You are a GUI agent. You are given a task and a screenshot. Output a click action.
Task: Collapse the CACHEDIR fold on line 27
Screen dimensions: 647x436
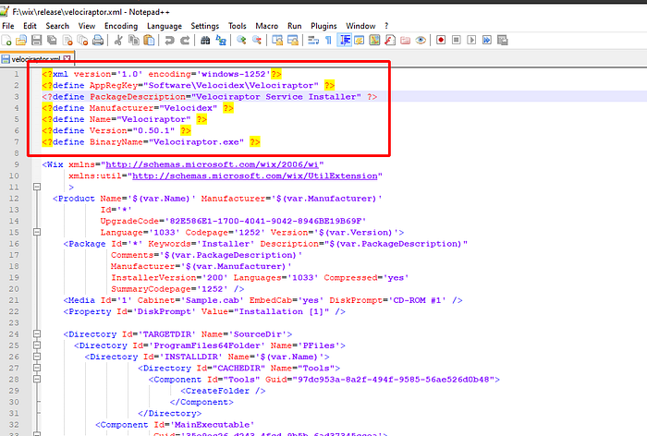tap(37, 368)
